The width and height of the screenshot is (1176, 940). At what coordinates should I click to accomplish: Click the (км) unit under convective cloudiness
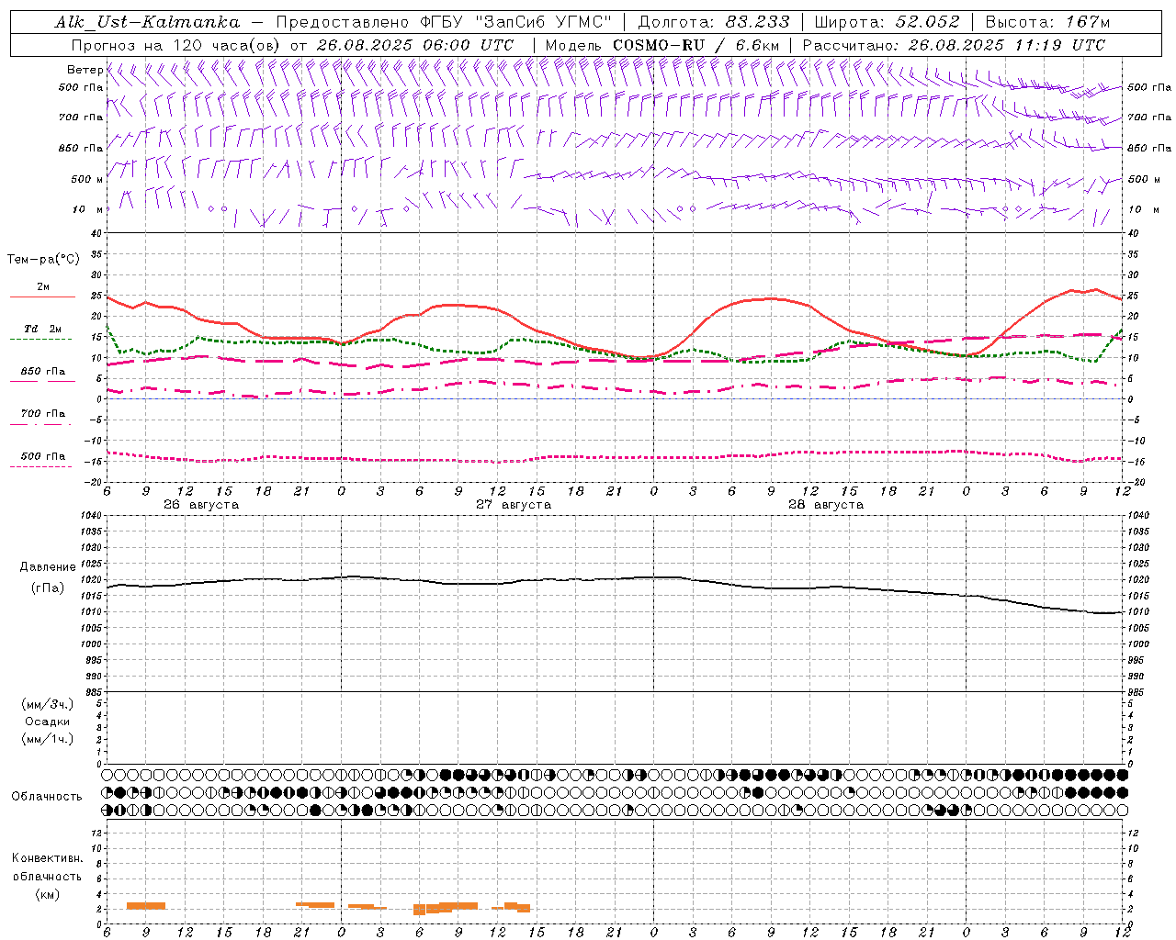pos(47,894)
